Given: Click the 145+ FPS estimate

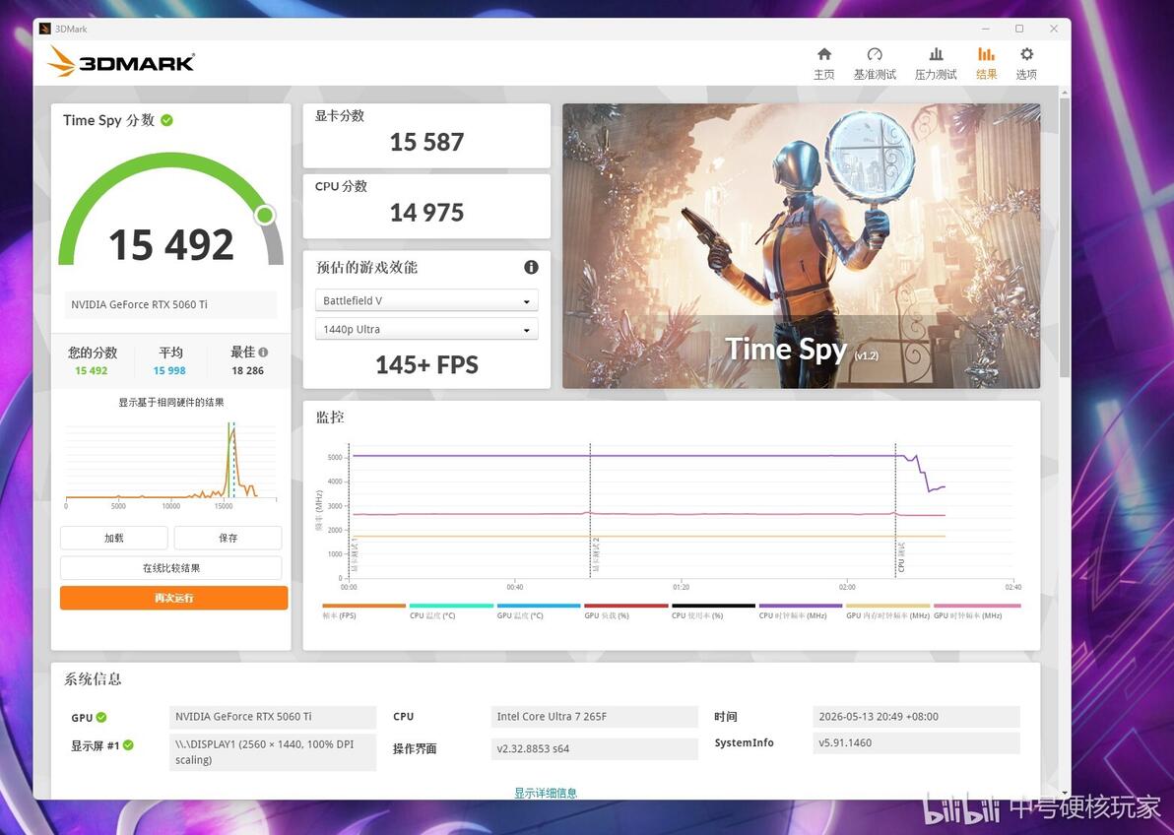Looking at the screenshot, I should tap(426, 364).
